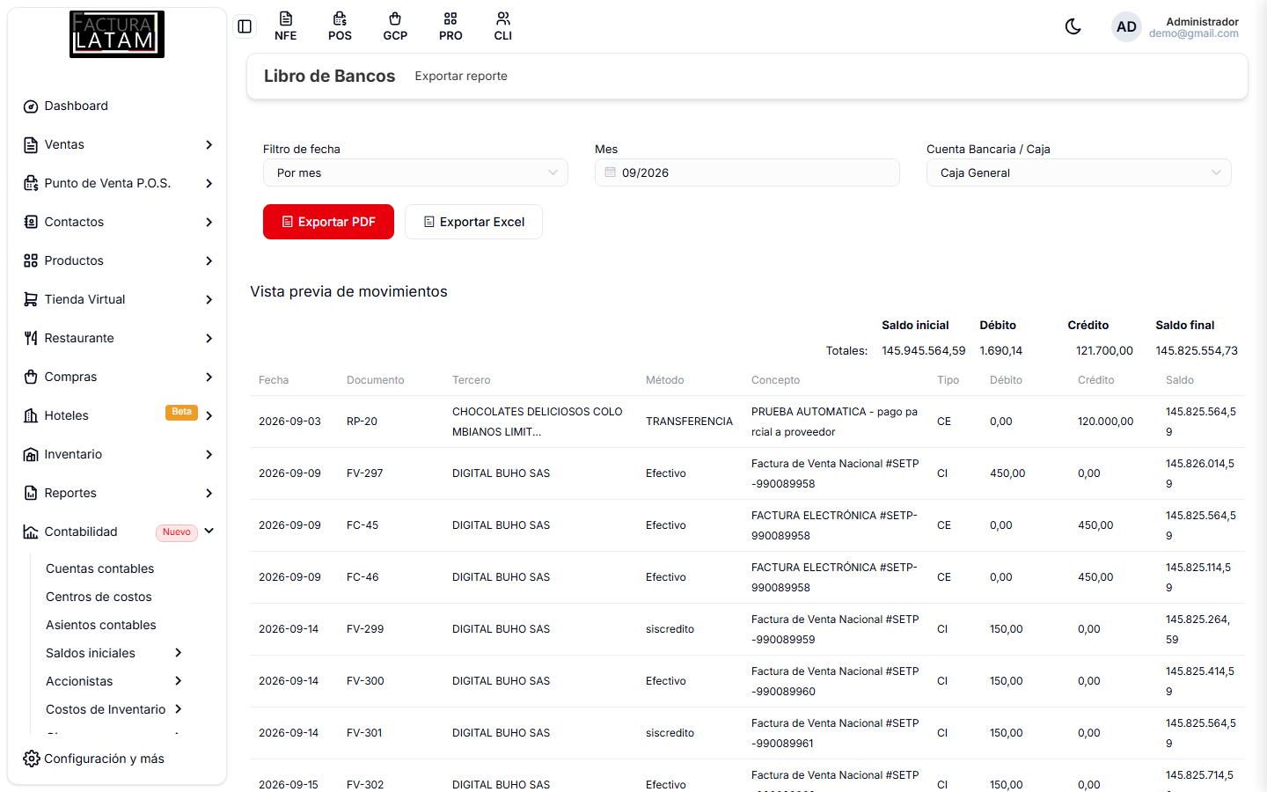Expand the Ventas menu chevron
The width and height of the screenshot is (1267, 792).
pos(209,145)
